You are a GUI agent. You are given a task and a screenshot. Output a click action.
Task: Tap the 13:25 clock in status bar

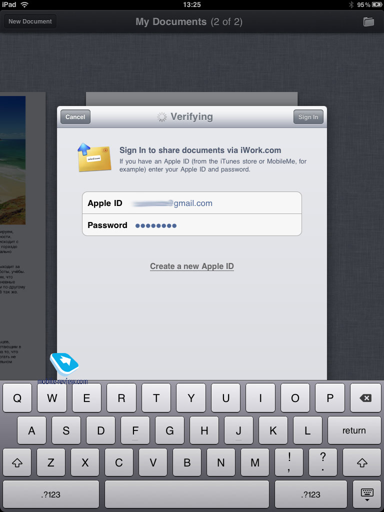191,4
